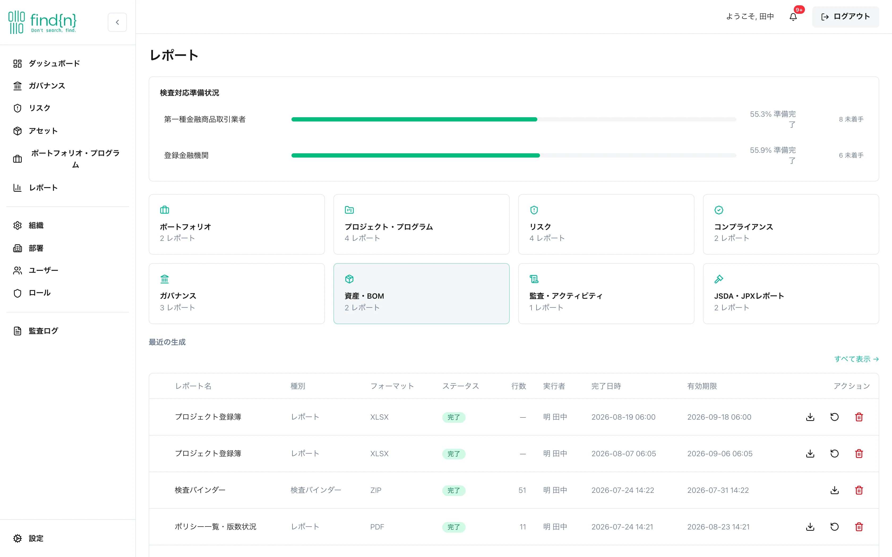This screenshot has height=557, width=892.
Task: Open the ガバナンス report card
Action: (237, 294)
